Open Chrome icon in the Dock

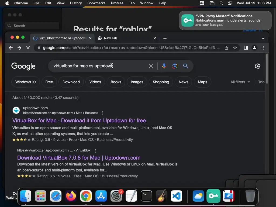pos(86,196)
